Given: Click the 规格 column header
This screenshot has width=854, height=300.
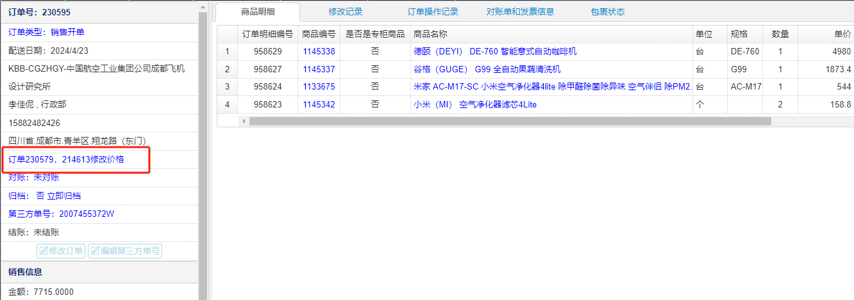Looking at the screenshot, I should [x=745, y=34].
